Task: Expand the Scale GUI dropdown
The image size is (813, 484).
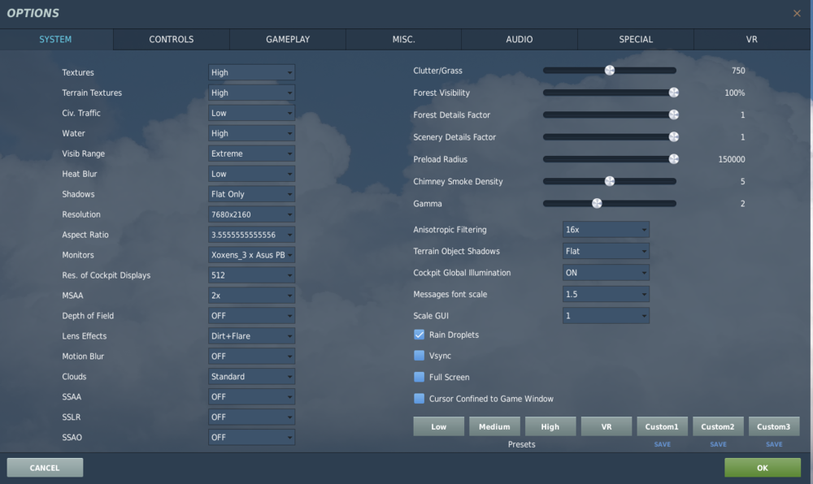Action: [x=606, y=315]
